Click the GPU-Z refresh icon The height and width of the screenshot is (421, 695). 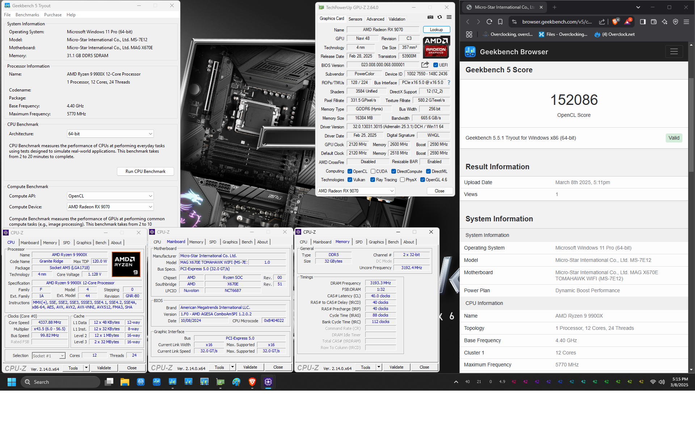point(439,17)
